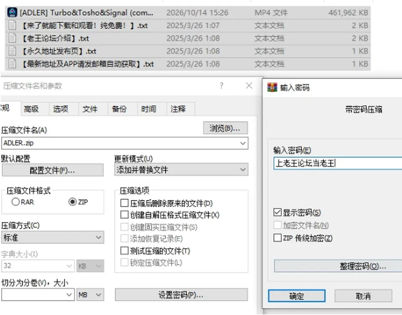Enable ZIP 传统加密 checkbox

click(x=277, y=238)
